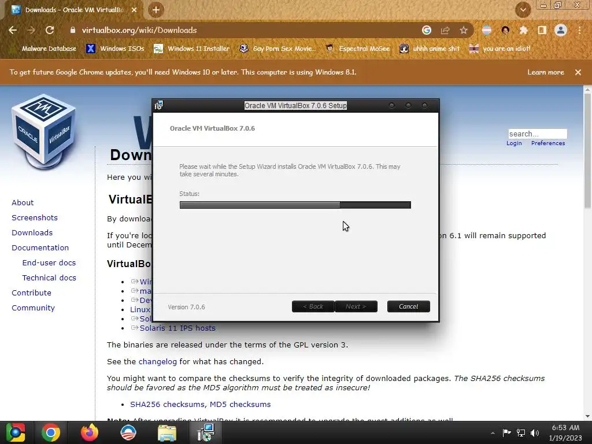Open the Community sidebar link
This screenshot has width=592, height=444.
33,308
